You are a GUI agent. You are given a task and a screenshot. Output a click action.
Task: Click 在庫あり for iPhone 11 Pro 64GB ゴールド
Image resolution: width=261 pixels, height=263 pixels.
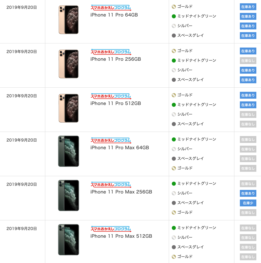(x=248, y=7)
